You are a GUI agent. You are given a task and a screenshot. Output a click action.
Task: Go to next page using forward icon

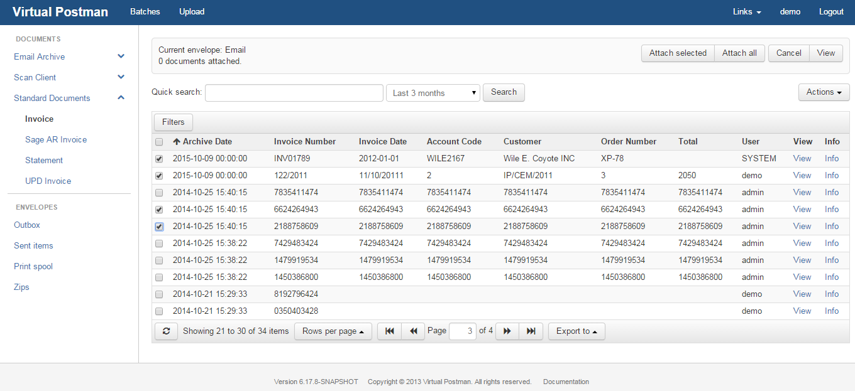(507, 331)
